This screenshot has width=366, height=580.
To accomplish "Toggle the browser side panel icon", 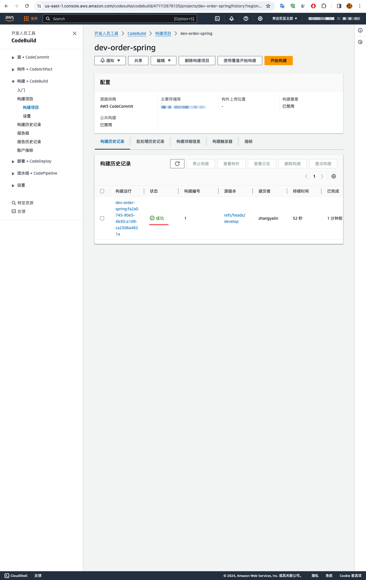I will coord(339,6).
